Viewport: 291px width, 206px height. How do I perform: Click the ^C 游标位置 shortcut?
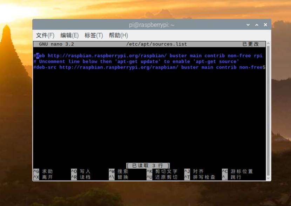[237, 171]
